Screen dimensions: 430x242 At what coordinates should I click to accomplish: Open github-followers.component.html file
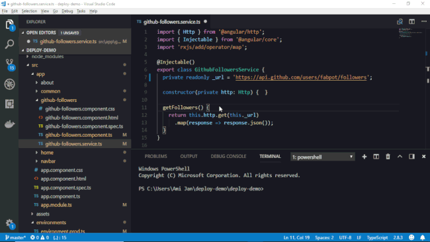click(x=81, y=118)
